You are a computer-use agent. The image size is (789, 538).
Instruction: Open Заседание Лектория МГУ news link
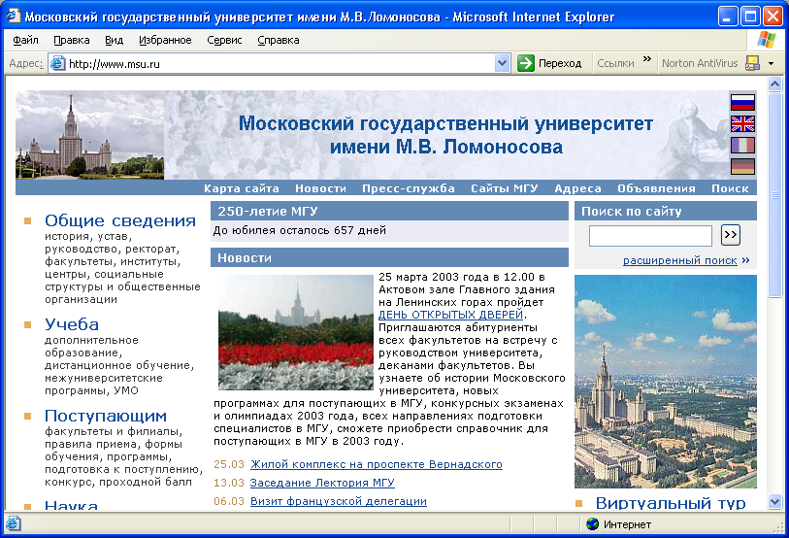coord(322,483)
